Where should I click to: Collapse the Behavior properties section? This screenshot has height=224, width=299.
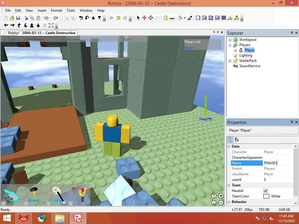tap(229, 202)
